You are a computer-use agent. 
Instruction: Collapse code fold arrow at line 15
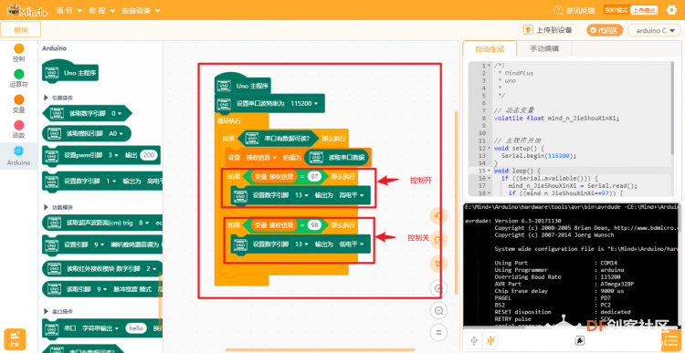point(490,171)
